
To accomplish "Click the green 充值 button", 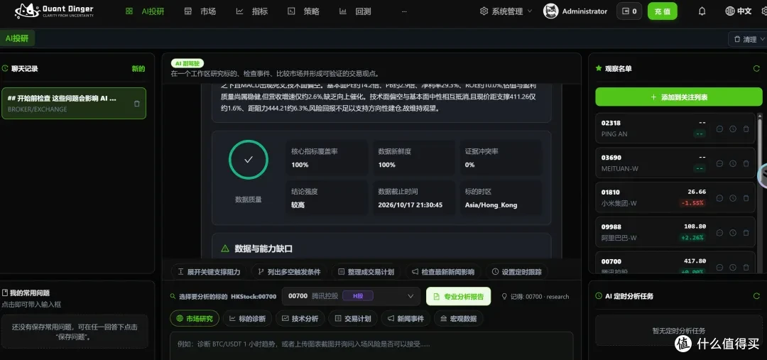I will click(663, 11).
